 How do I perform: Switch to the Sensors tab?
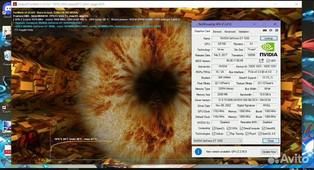(x=217, y=31)
